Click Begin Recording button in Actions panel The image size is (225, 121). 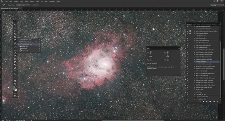pos(203,102)
